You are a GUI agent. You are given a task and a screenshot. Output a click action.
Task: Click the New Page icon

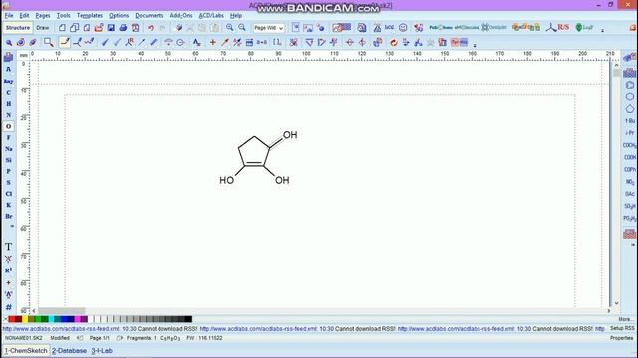click(62, 28)
